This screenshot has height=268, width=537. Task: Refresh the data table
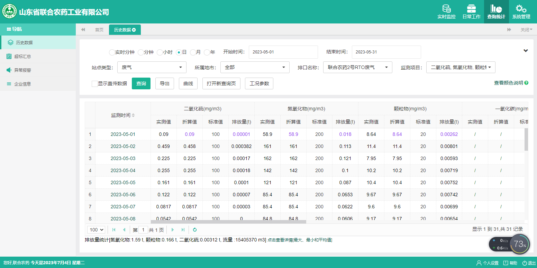pos(195,230)
